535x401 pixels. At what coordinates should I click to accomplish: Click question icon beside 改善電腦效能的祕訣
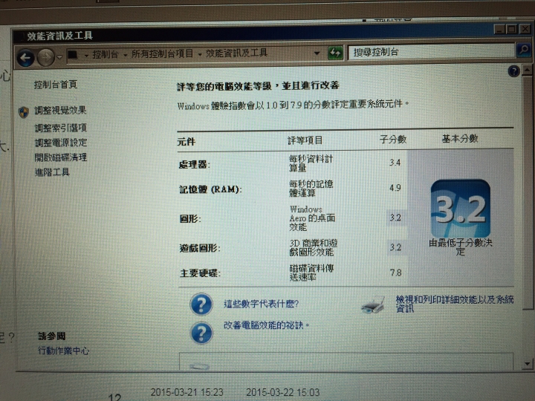pos(201,333)
